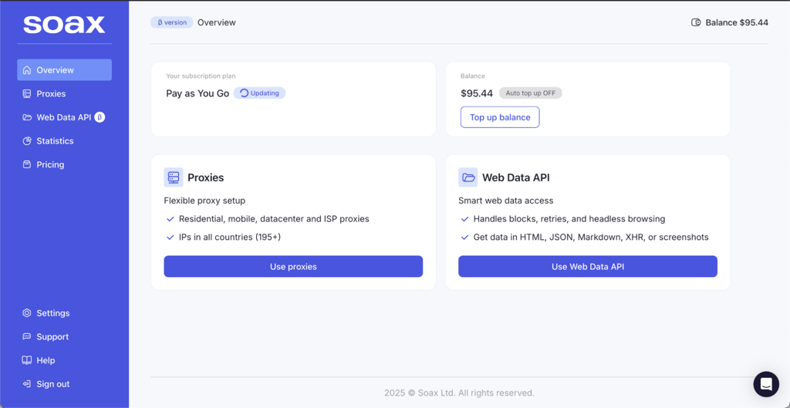Image resolution: width=790 pixels, height=408 pixels.
Task: Click IPs in all countries (195+) text
Action: [x=230, y=238]
